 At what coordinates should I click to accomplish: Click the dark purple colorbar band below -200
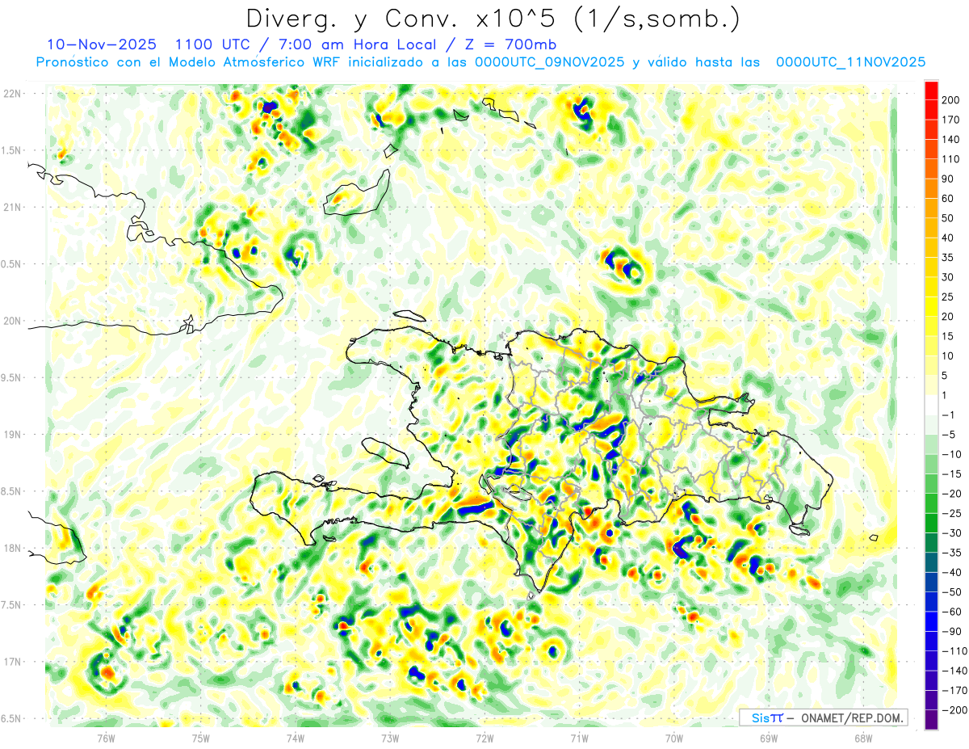click(x=931, y=720)
